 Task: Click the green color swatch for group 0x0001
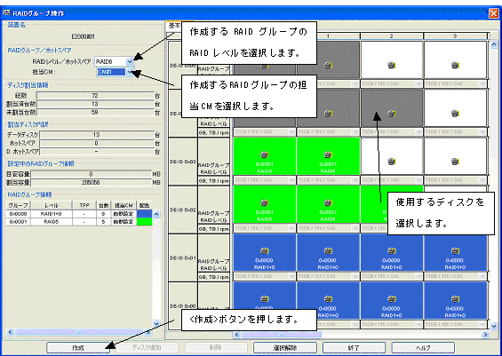pyautogui.click(x=144, y=222)
